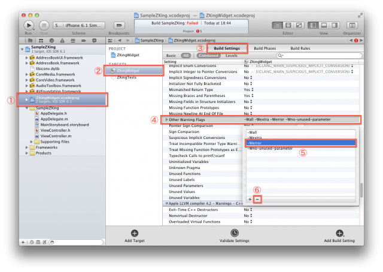The width and height of the screenshot is (383, 272).
Task: Select libiconv.dylib file
Action: pyautogui.click(x=47, y=69)
